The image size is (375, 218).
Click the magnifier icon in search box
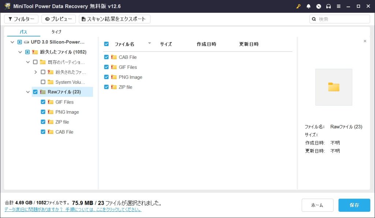click(314, 19)
